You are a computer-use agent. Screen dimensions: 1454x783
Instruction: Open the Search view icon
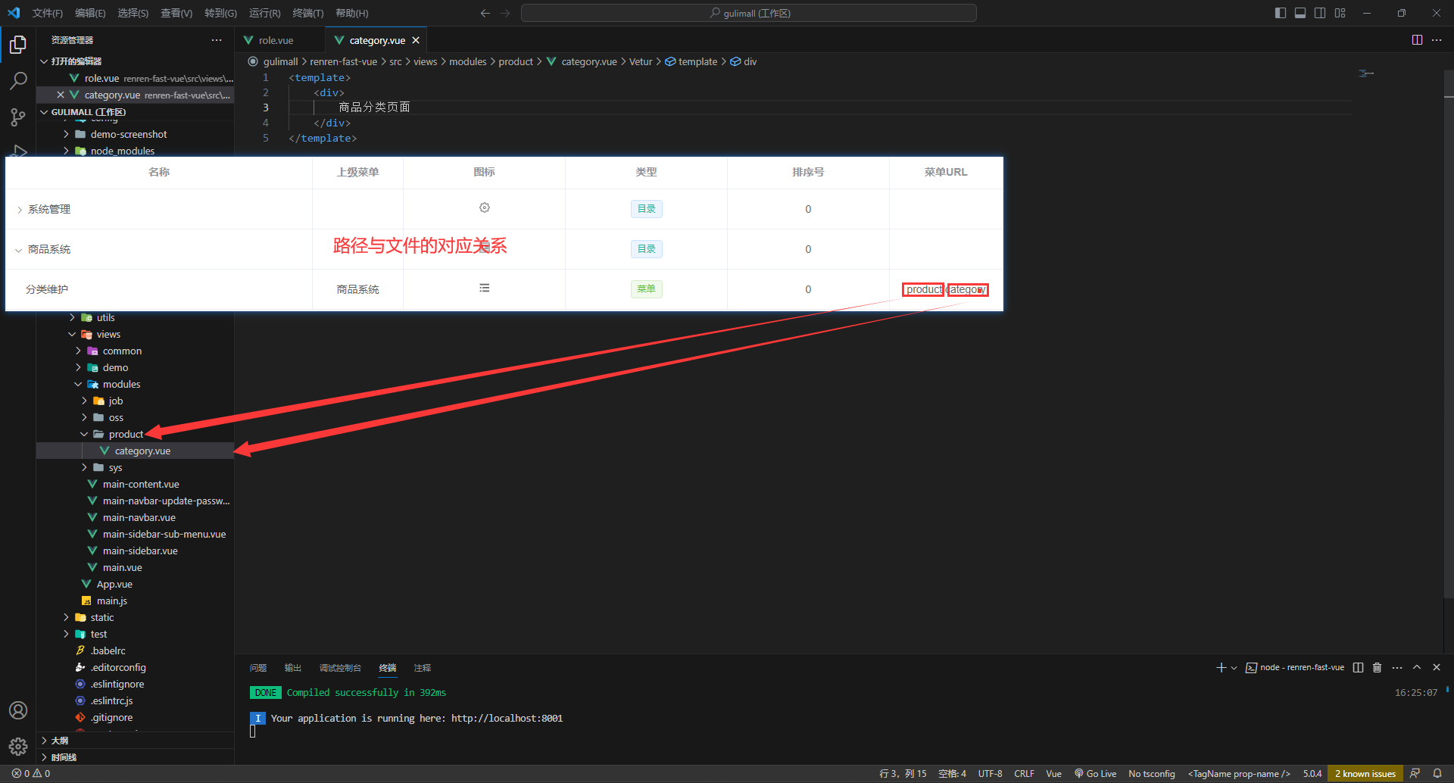point(18,80)
